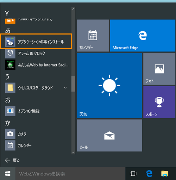Launch the Microsoft Edge tile

click(143, 36)
